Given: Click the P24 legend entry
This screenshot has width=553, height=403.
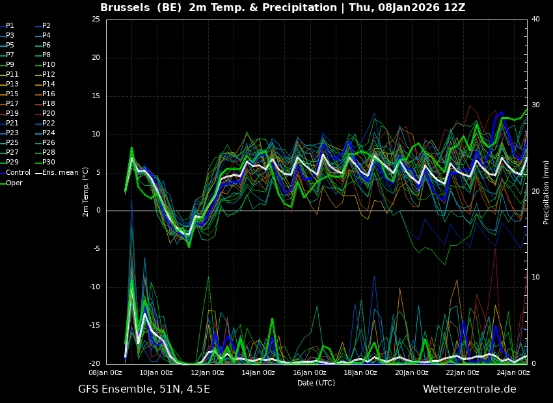Looking at the screenshot, I should [49, 133].
